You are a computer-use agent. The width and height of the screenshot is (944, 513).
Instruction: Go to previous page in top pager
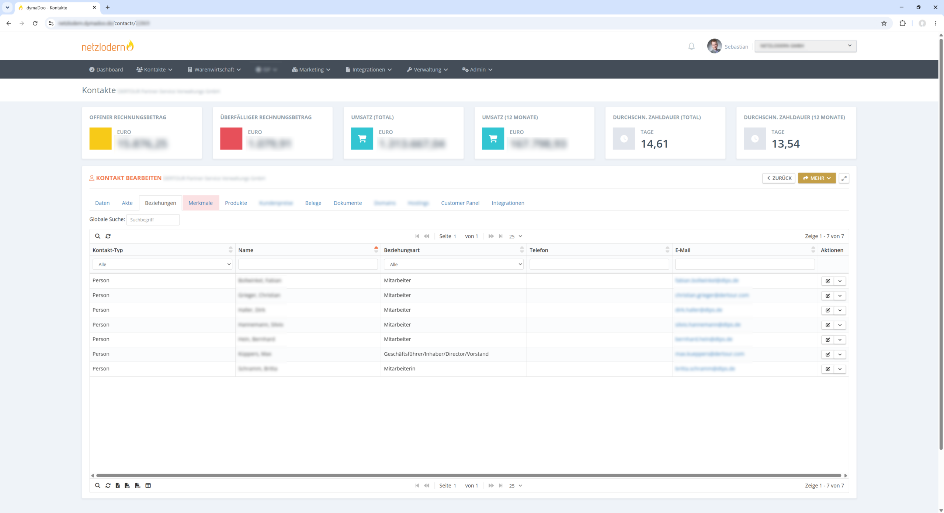click(x=427, y=236)
